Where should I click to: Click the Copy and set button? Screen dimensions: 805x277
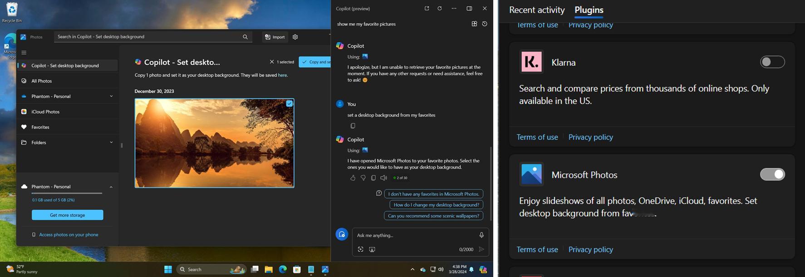(x=315, y=62)
